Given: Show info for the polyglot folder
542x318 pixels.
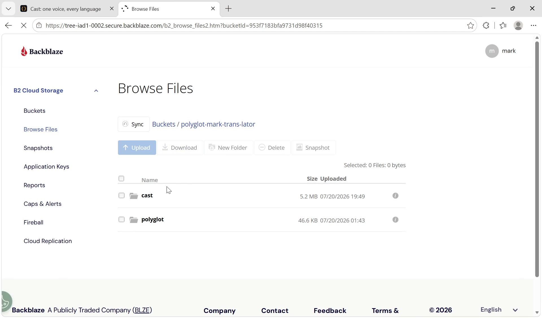Looking at the screenshot, I should coord(395,220).
